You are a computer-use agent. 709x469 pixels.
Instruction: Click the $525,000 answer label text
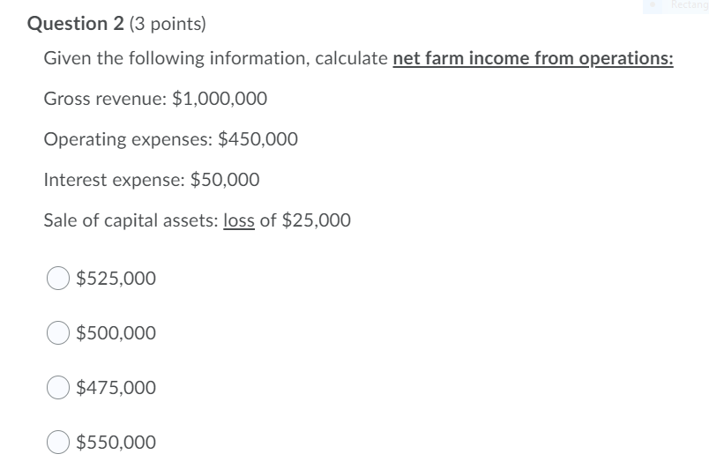coord(116,279)
